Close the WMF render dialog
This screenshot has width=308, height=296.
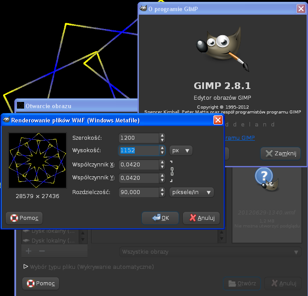[218, 120]
